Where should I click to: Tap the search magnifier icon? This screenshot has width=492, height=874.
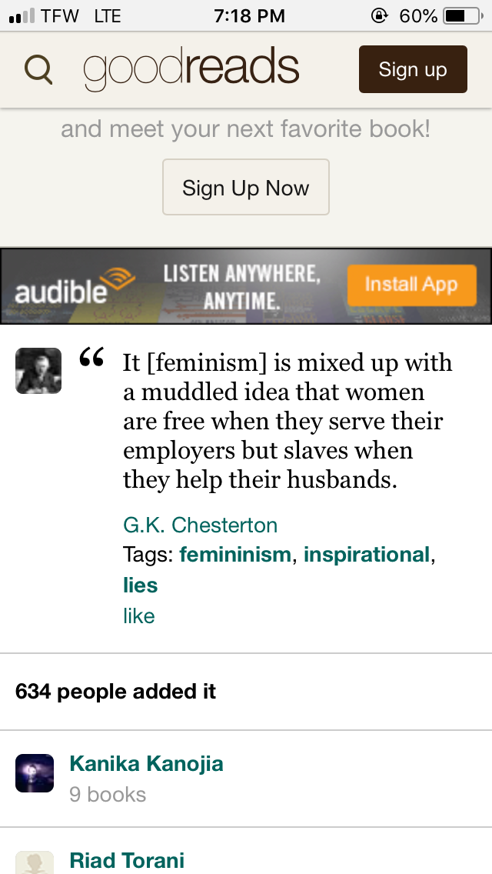(x=38, y=70)
